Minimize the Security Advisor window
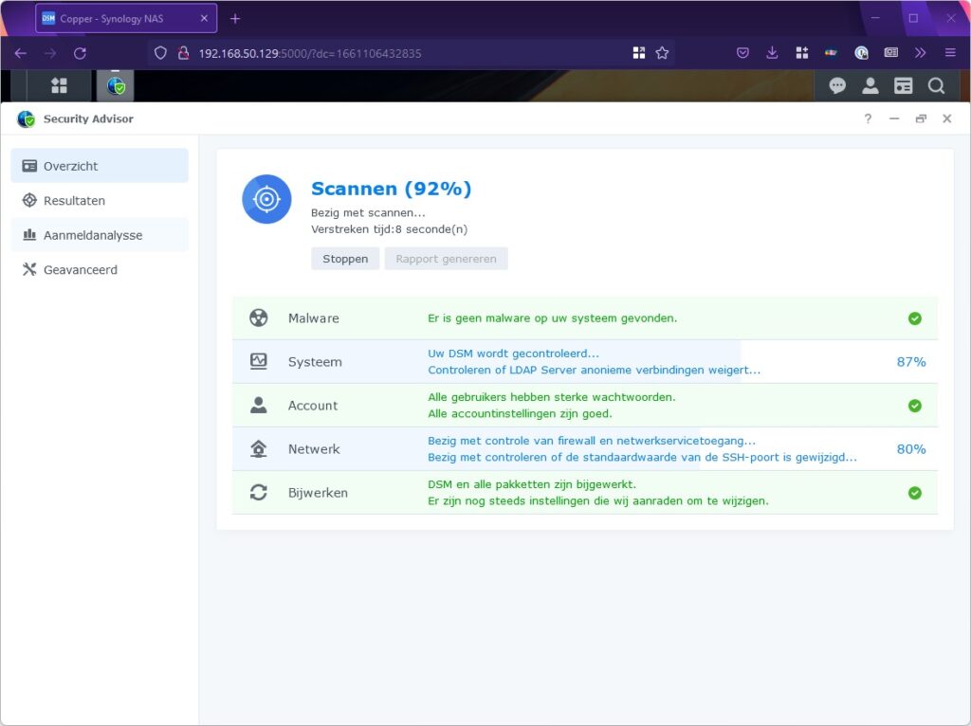971x726 pixels. tap(894, 118)
